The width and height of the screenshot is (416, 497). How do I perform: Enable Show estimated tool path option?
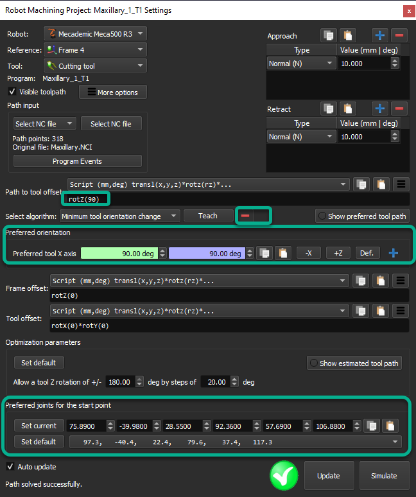[313, 363]
